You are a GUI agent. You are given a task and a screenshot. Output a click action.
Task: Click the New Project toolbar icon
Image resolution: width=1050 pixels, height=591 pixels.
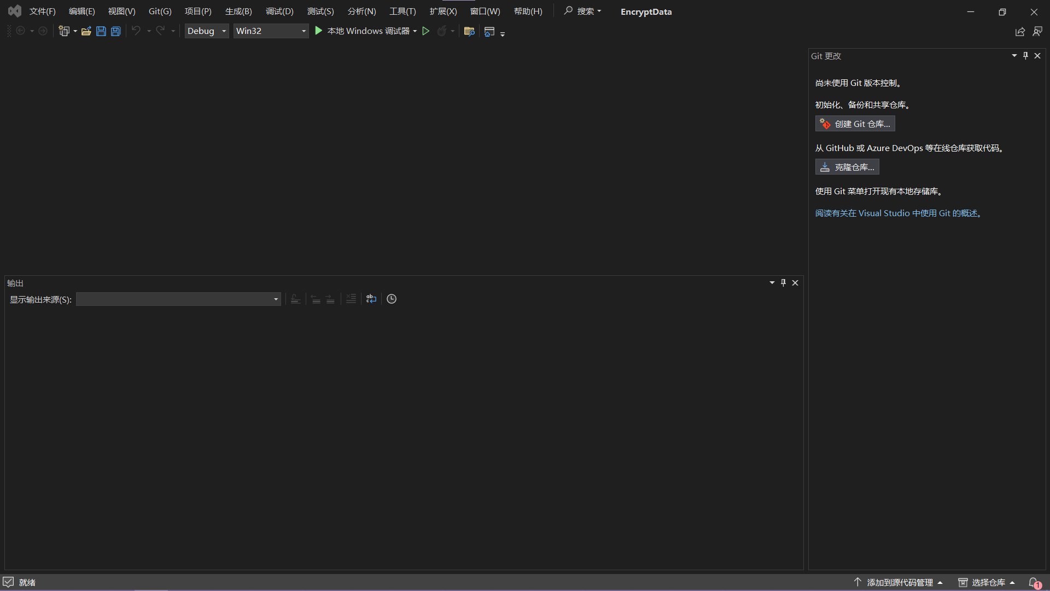point(64,31)
